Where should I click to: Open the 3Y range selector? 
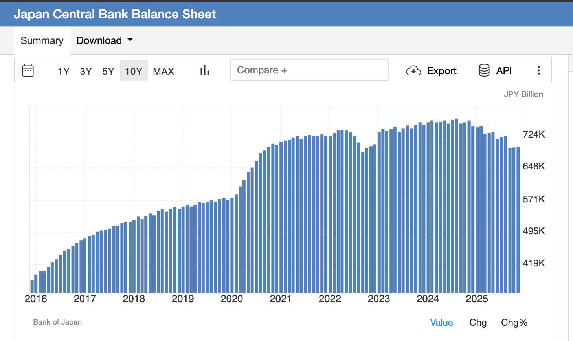86,71
